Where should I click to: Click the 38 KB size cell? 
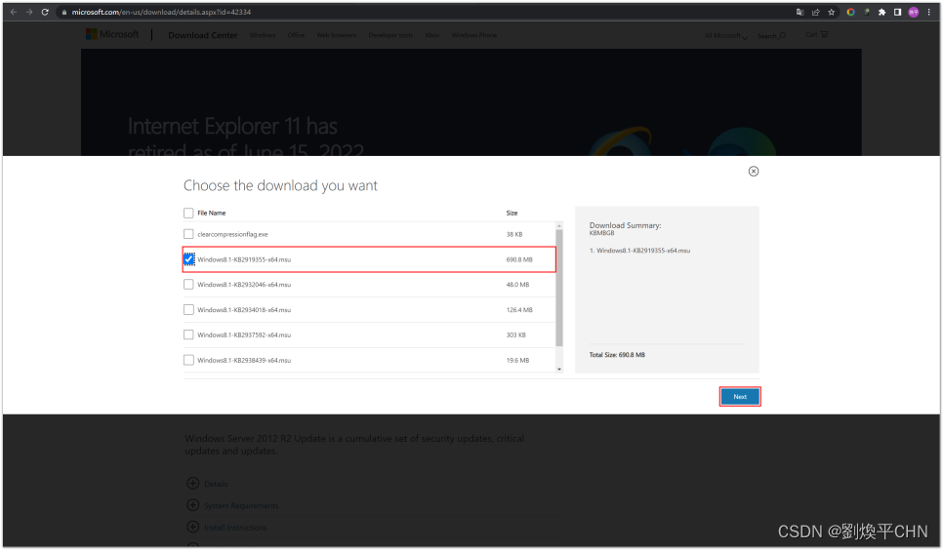[x=514, y=234]
